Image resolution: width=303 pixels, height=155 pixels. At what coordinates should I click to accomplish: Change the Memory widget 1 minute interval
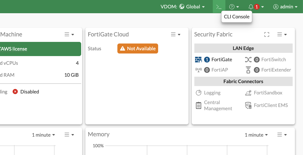tap(256, 135)
